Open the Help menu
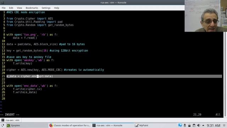Image resolution: width=227 pixels, height=128 pixels. point(57,8)
